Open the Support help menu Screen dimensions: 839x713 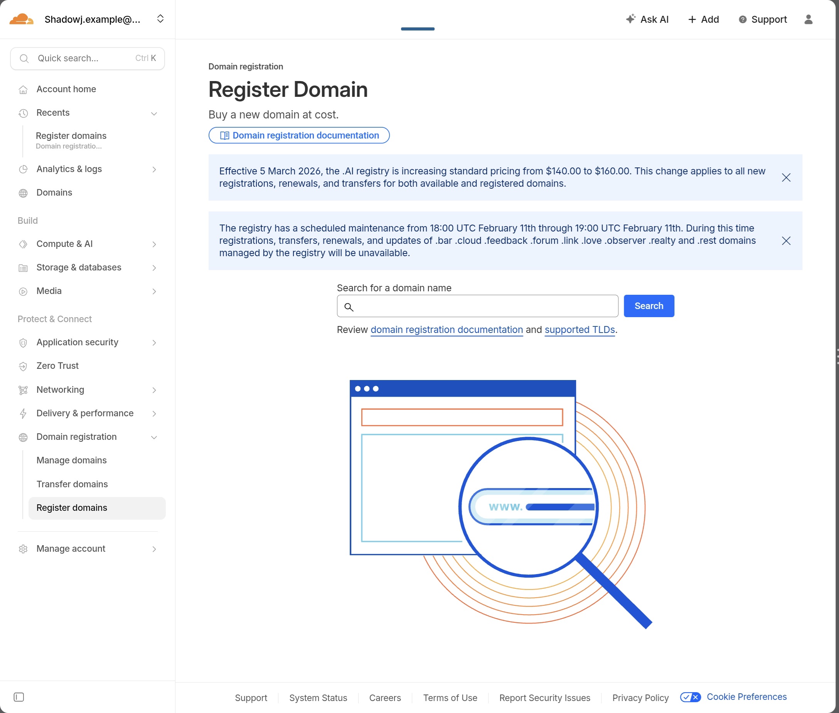[x=762, y=19]
